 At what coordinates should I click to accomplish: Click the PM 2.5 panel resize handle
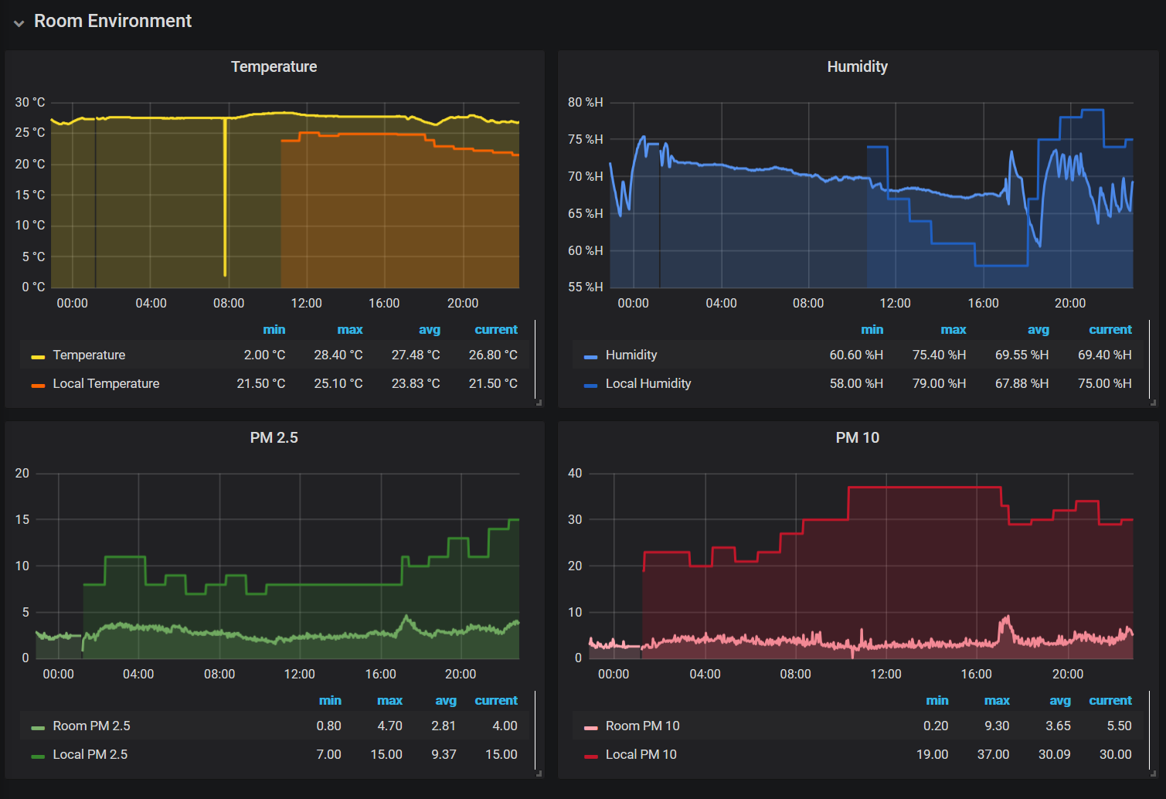pyautogui.click(x=539, y=773)
